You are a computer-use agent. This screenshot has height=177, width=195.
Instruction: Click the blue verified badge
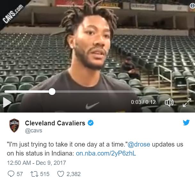[91, 123]
